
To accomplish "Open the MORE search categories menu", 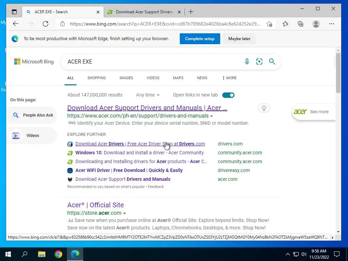I will coord(229,78).
